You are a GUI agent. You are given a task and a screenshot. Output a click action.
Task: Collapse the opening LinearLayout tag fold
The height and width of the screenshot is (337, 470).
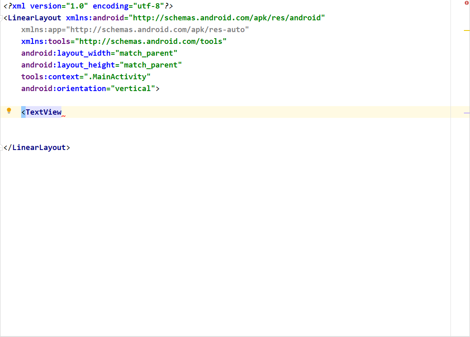coord(1,18)
